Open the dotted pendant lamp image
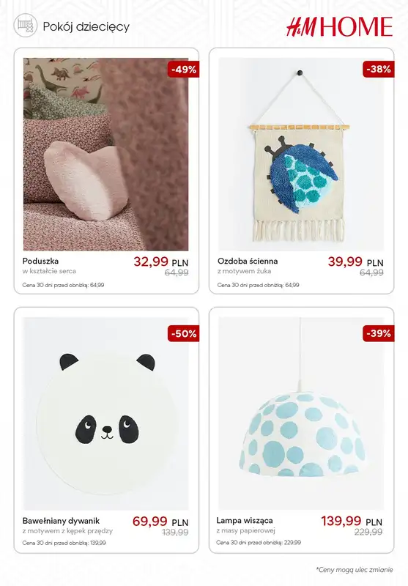Viewport: 408px width, 586px height. pyautogui.click(x=301, y=414)
